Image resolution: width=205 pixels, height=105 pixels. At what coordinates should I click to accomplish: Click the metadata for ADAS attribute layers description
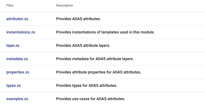(95, 59)
